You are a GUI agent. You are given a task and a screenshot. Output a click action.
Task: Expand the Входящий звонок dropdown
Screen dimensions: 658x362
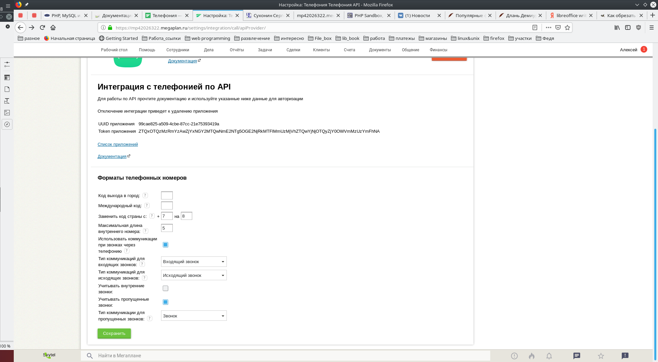pyautogui.click(x=194, y=262)
